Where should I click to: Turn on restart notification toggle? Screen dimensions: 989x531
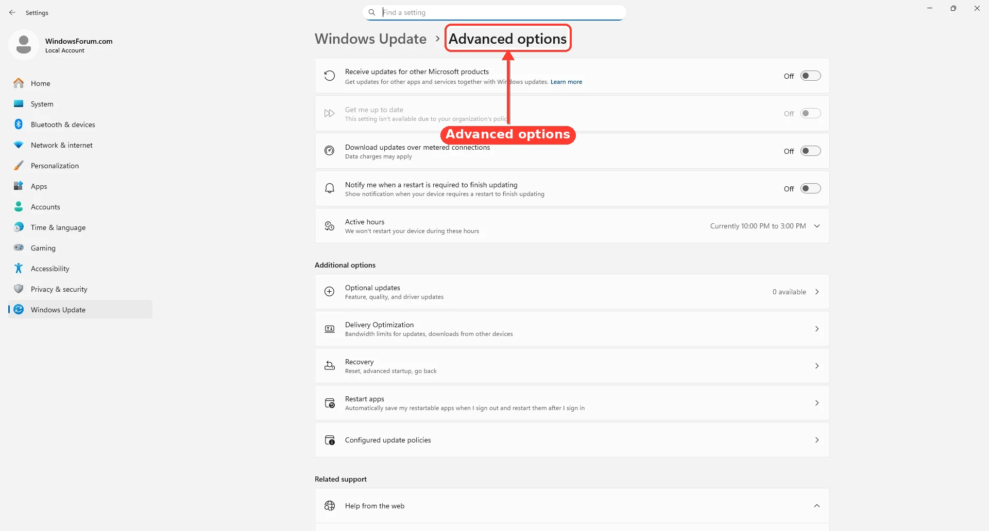810,188
